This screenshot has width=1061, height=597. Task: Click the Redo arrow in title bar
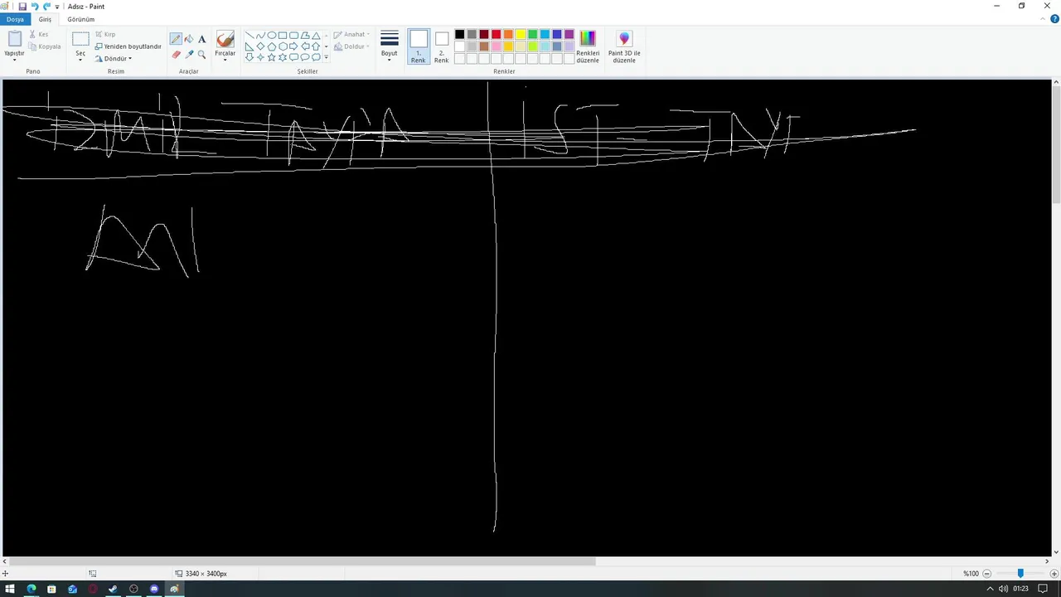46,6
